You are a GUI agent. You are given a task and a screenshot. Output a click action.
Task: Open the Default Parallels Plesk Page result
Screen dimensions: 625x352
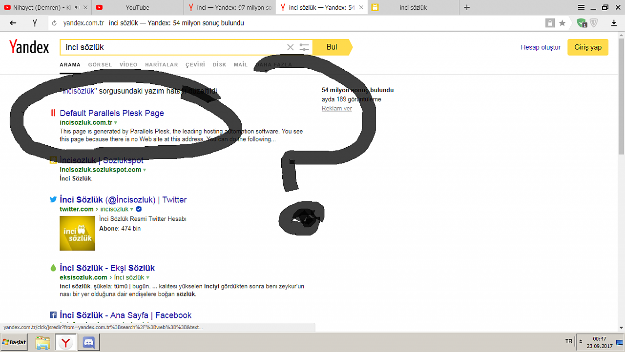[112, 113]
